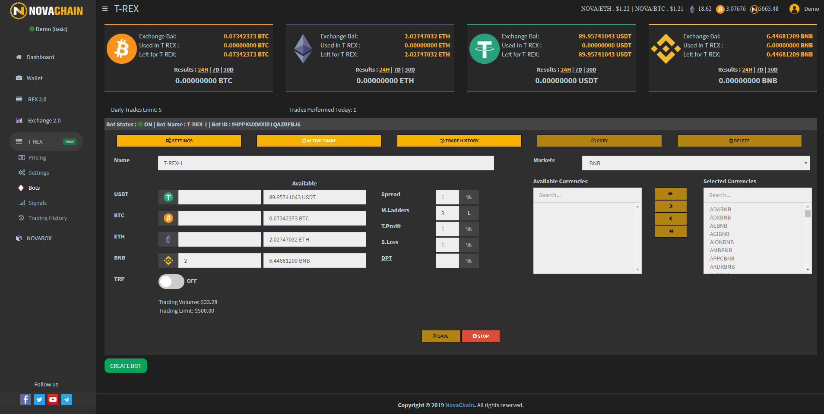Click the Bitcoin balance icon in header
The width and height of the screenshot is (824, 414).
click(720, 9)
